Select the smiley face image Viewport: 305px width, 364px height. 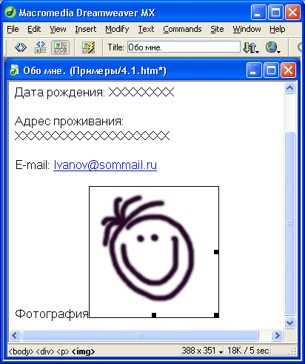coord(154,252)
